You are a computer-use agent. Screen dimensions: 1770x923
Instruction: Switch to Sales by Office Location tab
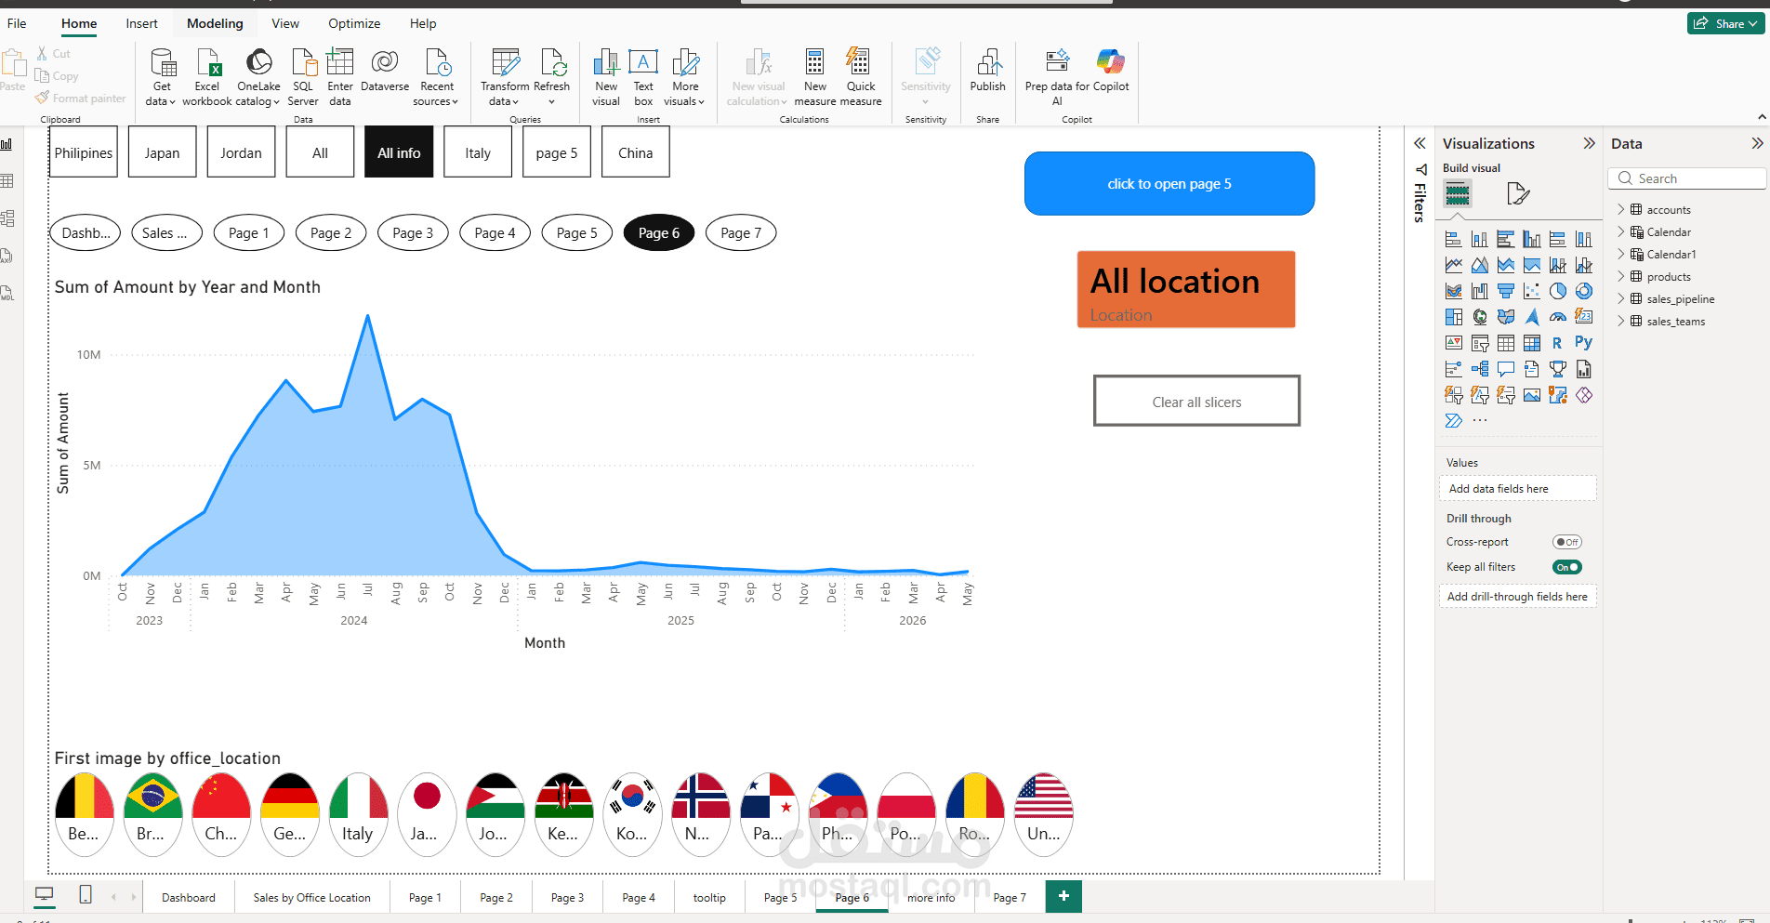[311, 897]
